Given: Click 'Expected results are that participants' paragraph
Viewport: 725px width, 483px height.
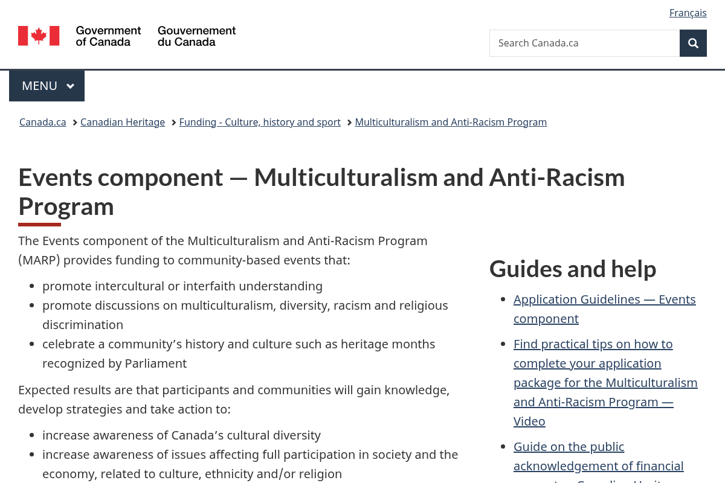Looking at the screenshot, I should pyautogui.click(x=234, y=400).
